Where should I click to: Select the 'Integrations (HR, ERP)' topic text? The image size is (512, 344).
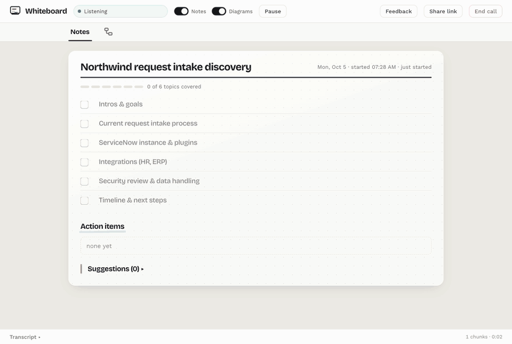coord(133,162)
